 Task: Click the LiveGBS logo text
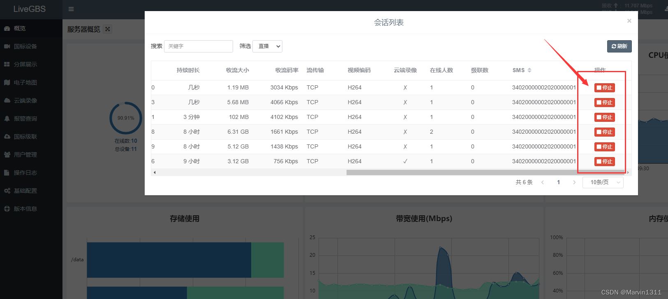click(30, 9)
